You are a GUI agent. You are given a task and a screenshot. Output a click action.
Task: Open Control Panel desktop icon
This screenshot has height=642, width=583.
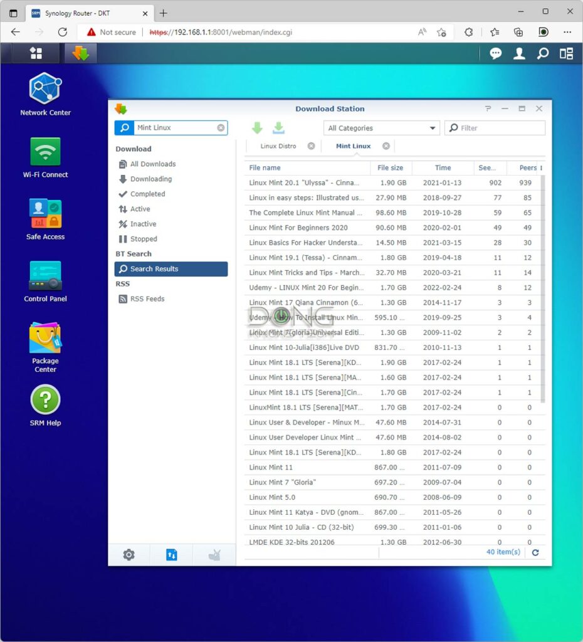pos(45,282)
